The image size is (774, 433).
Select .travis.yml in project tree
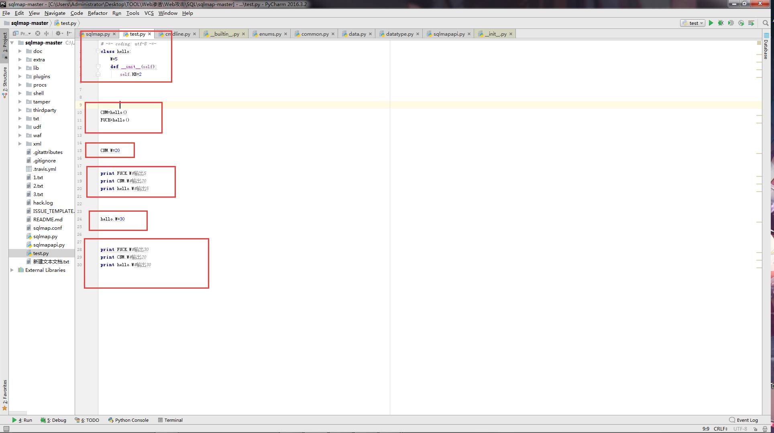click(44, 169)
